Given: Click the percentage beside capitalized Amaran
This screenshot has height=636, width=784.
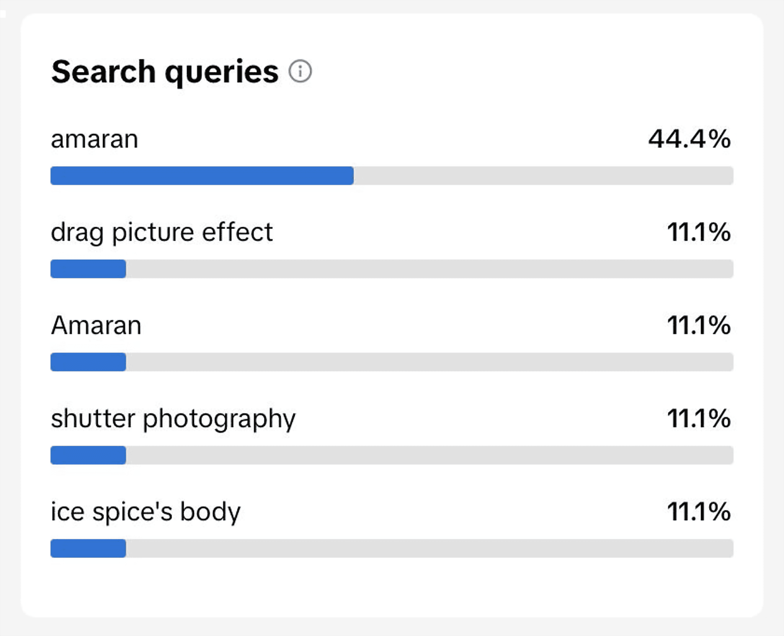Looking at the screenshot, I should coord(699,325).
